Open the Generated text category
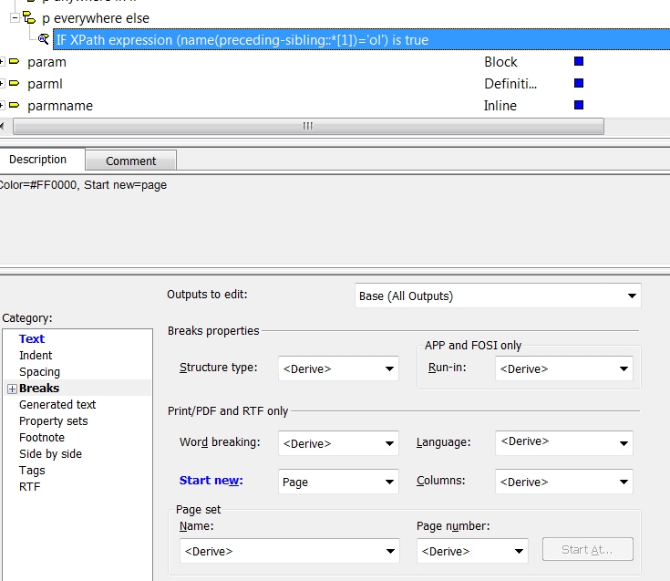670x581 pixels. click(57, 404)
